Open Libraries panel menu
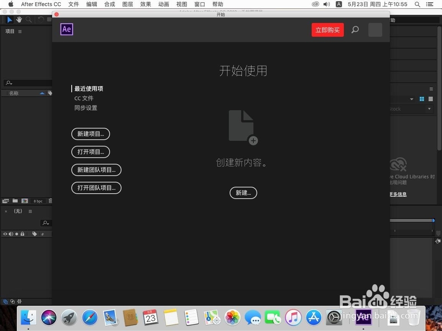 pos(431,89)
